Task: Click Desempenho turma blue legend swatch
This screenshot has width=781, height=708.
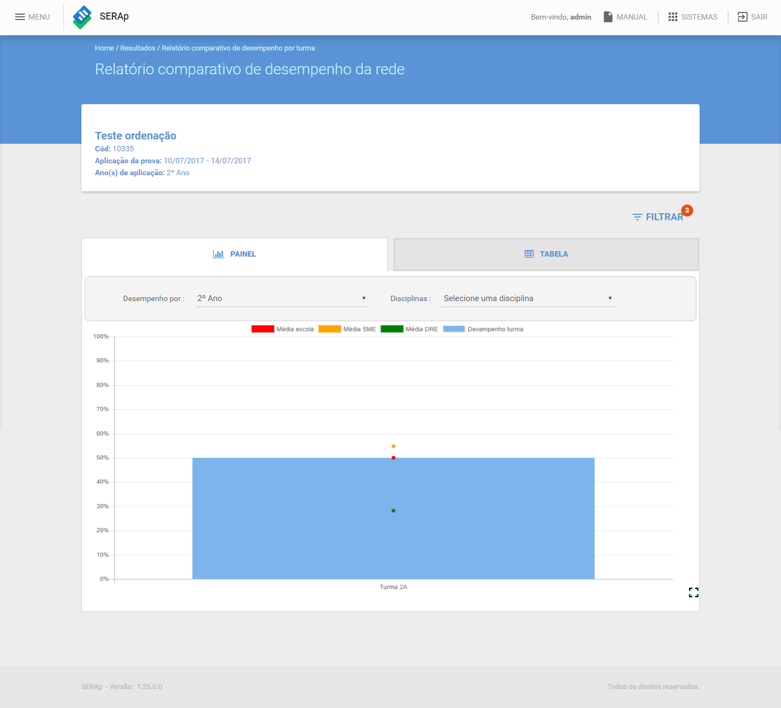Action: coord(454,329)
